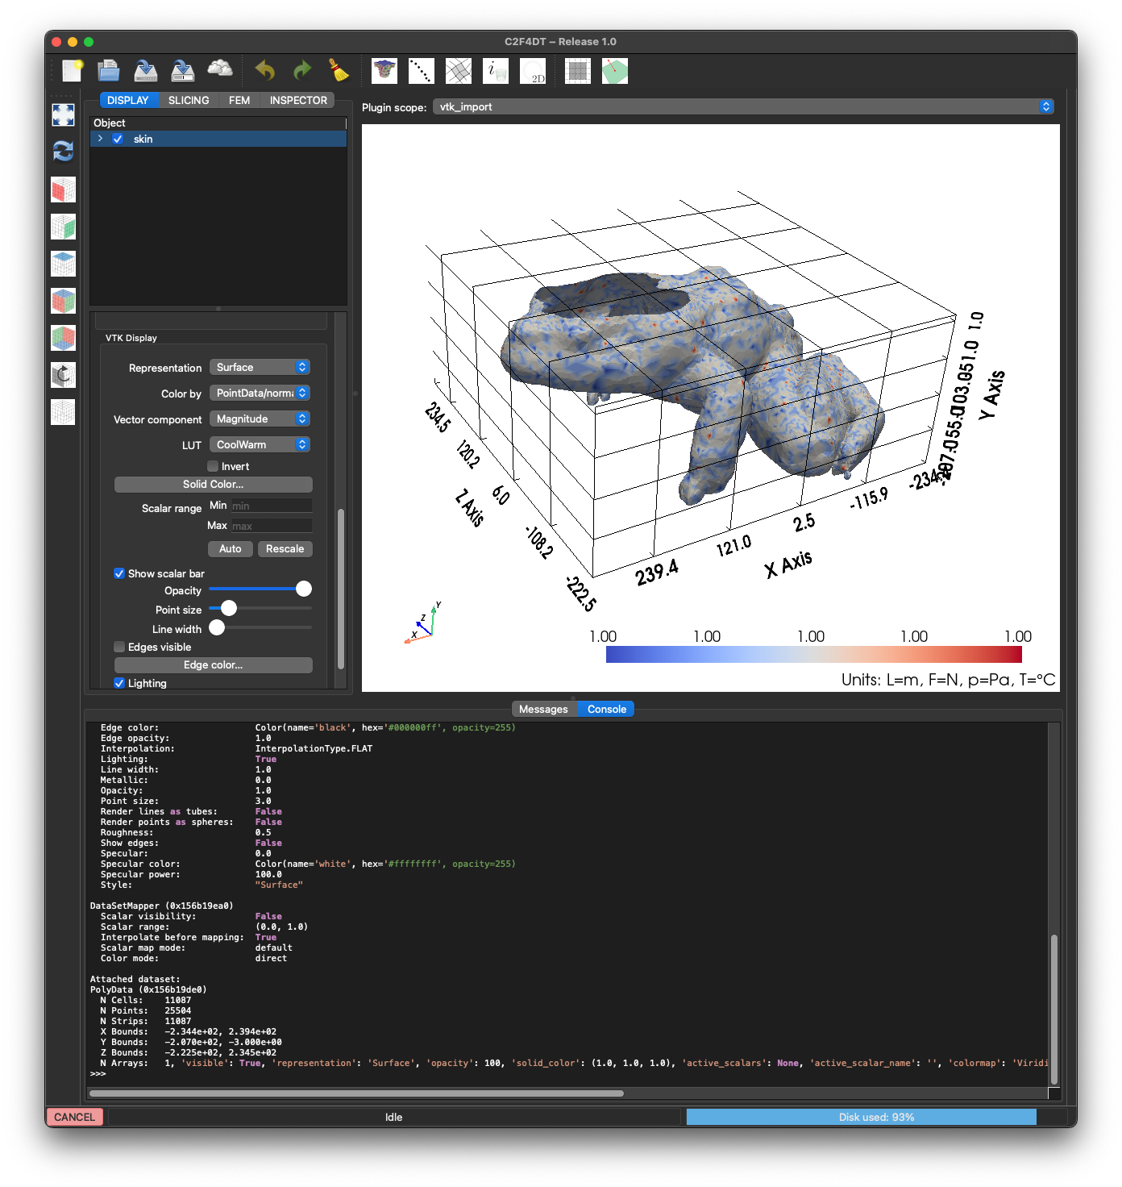1122x1187 pixels.
Task: Click the 2D view toolbar icon
Action: pyautogui.click(x=533, y=71)
